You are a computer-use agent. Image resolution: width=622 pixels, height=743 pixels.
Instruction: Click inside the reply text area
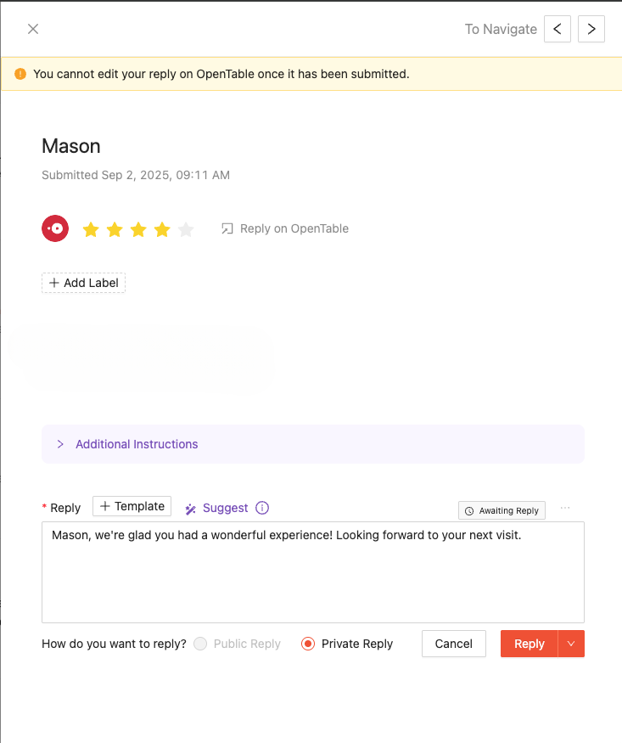click(x=313, y=572)
